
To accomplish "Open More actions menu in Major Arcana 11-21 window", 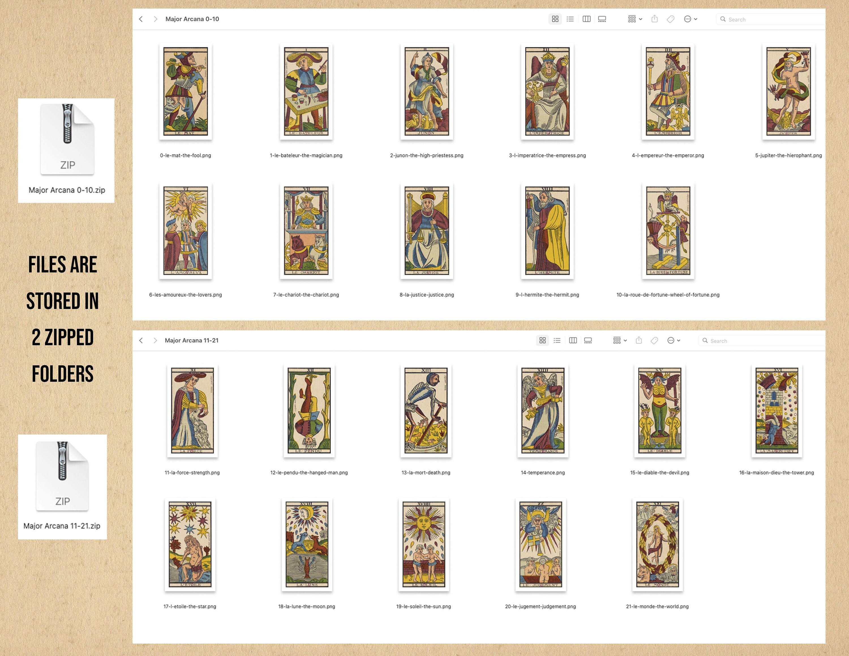I will [x=674, y=340].
